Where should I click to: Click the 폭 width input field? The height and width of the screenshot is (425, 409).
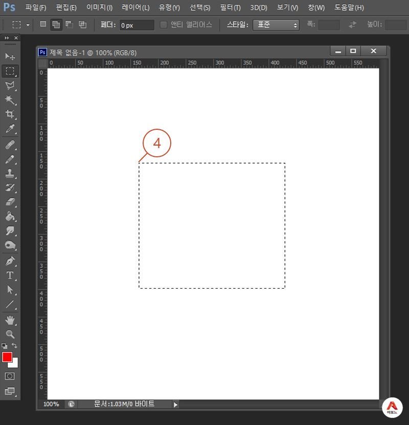tap(329, 25)
